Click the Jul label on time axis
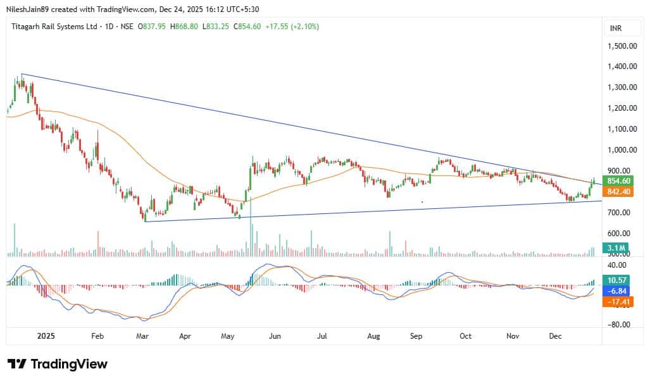The image size is (650, 383). tap(322, 336)
